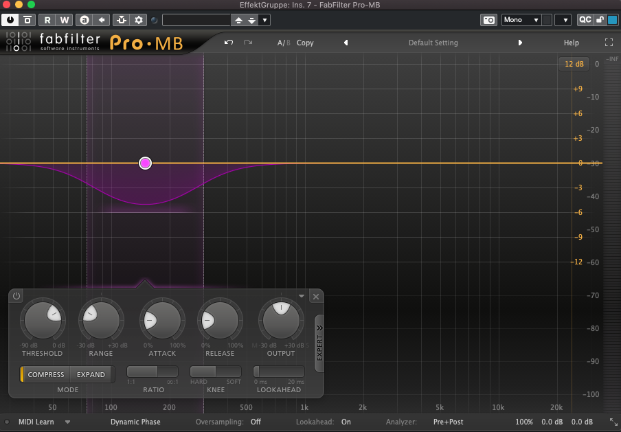621x432 pixels.
Task: Open the 12 dB display range selector
Action: (574, 64)
